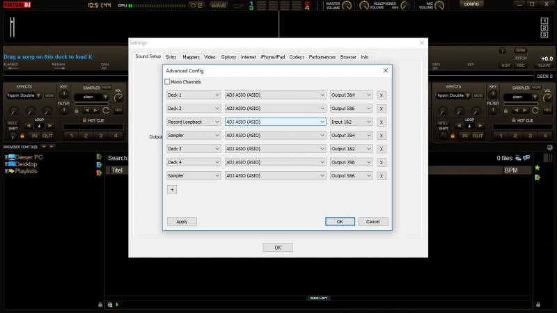The width and height of the screenshot is (557, 313).
Task: Open the Deck 2 source dropdown
Action: tap(194, 109)
